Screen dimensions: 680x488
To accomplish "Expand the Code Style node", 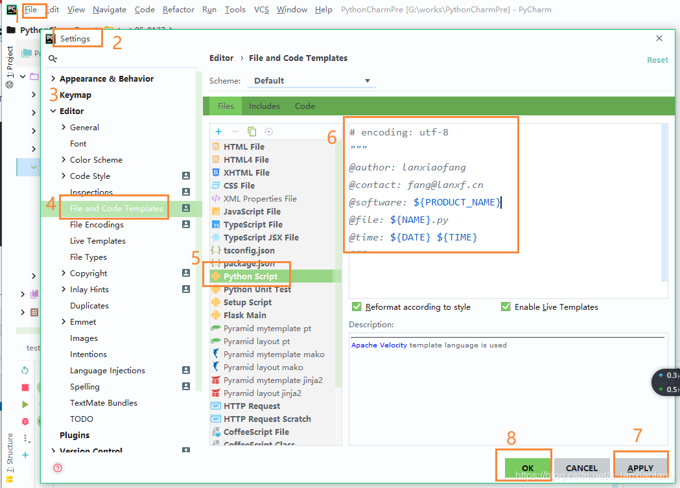I will tap(64, 176).
